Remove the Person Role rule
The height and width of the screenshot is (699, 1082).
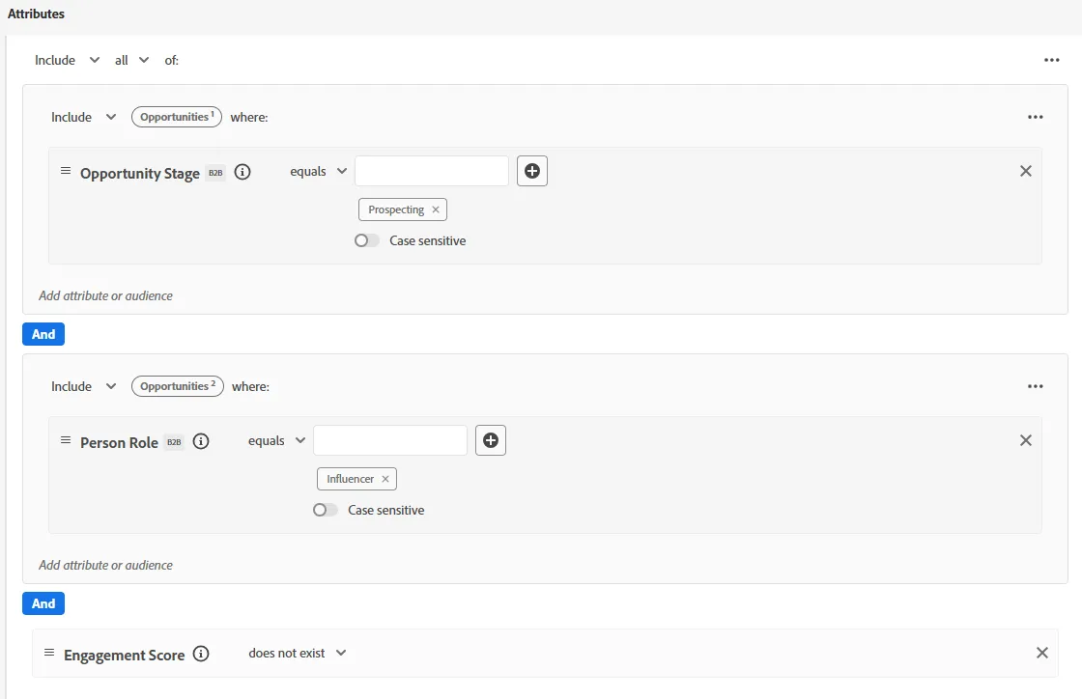pyautogui.click(x=1025, y=440)
